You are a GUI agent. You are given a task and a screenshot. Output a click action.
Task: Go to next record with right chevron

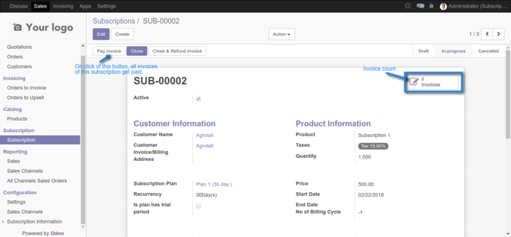(498, 34)
